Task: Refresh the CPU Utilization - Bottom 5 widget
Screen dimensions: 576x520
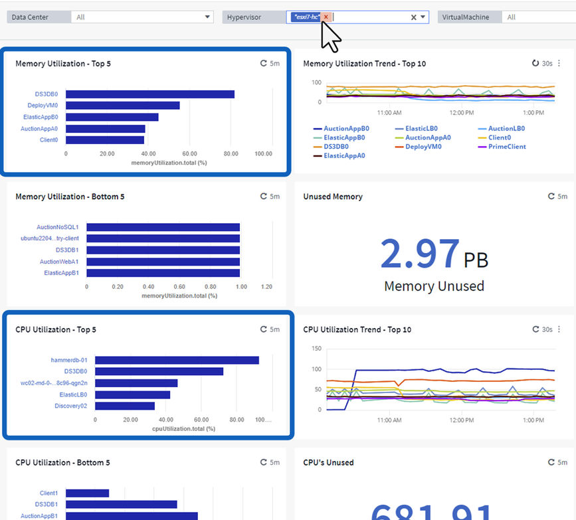Action: click(263, 462)
